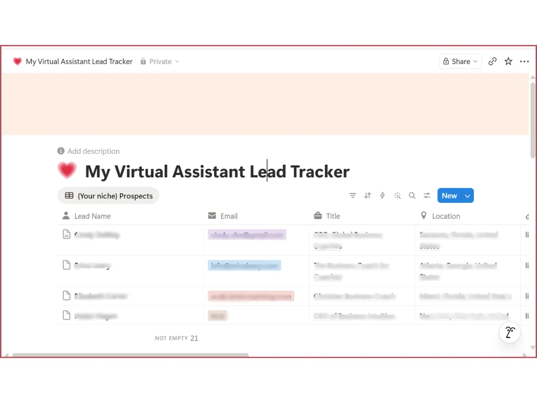Click the scroll-right arrow of horizontal scrollbar
This screenshot has height=403, width=537.
coord(525,355)
